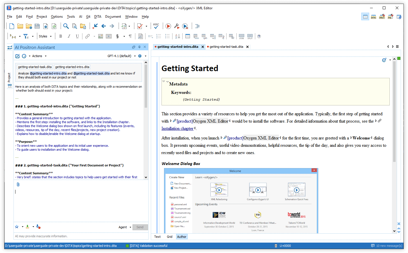The width and height of the screenshot is (408, 253).
Task: Switch to Grid editing mode tab
Action: 169,237
